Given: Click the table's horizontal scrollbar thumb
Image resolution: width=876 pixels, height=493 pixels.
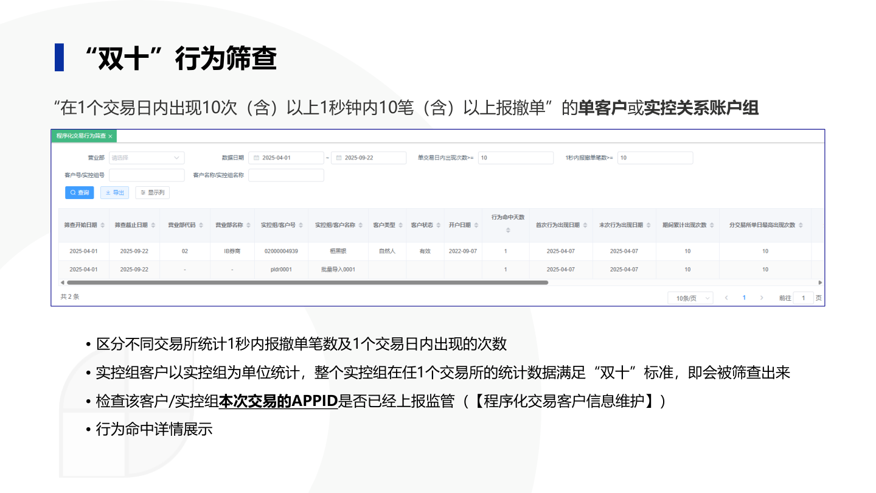Looking at the screenshot, I should [307, 282].
